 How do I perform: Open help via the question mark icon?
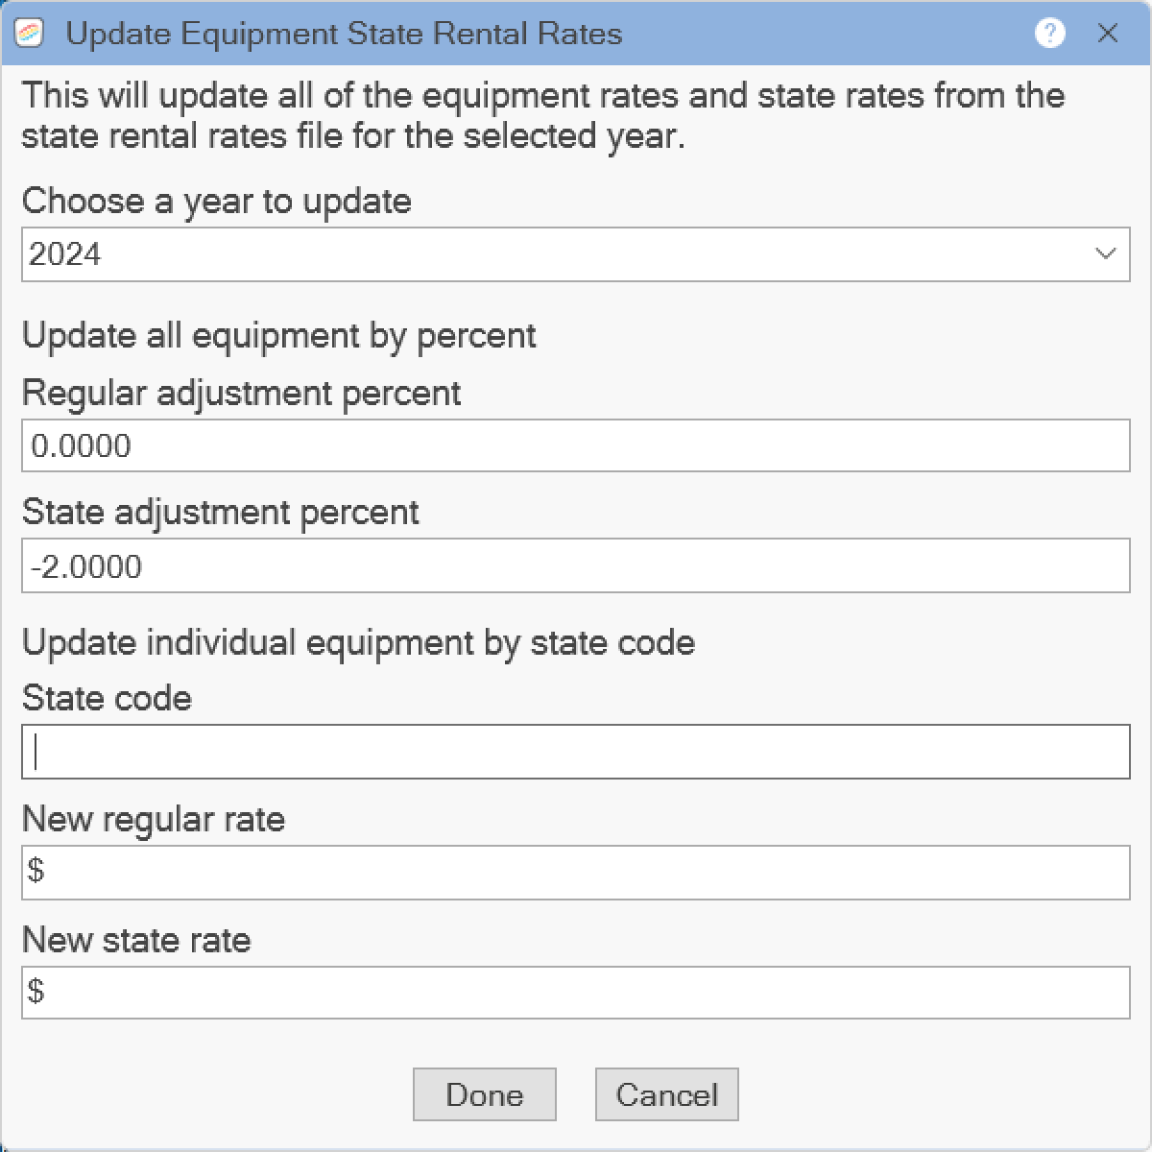coord(1050,34)
